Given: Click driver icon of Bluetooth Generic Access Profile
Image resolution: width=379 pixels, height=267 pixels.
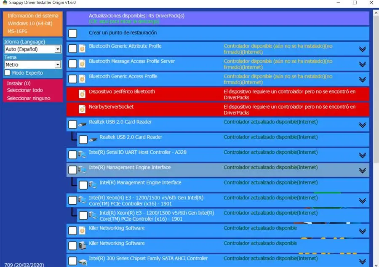Looking at the screenshot, I should [x=82, y=79].
